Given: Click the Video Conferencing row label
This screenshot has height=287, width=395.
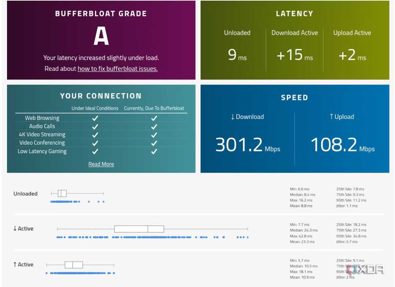Looking at the screenshot, I should coord(42,143).
